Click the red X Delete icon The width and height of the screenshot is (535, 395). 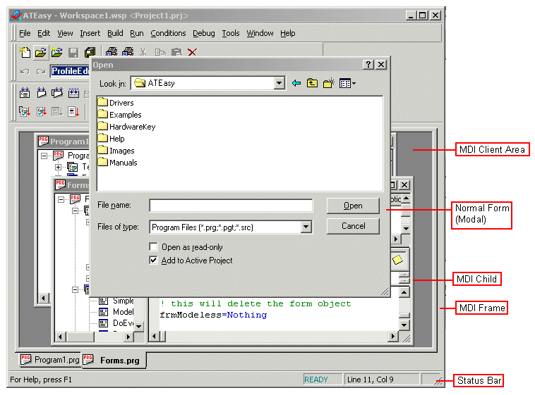[x=193, y=52]
